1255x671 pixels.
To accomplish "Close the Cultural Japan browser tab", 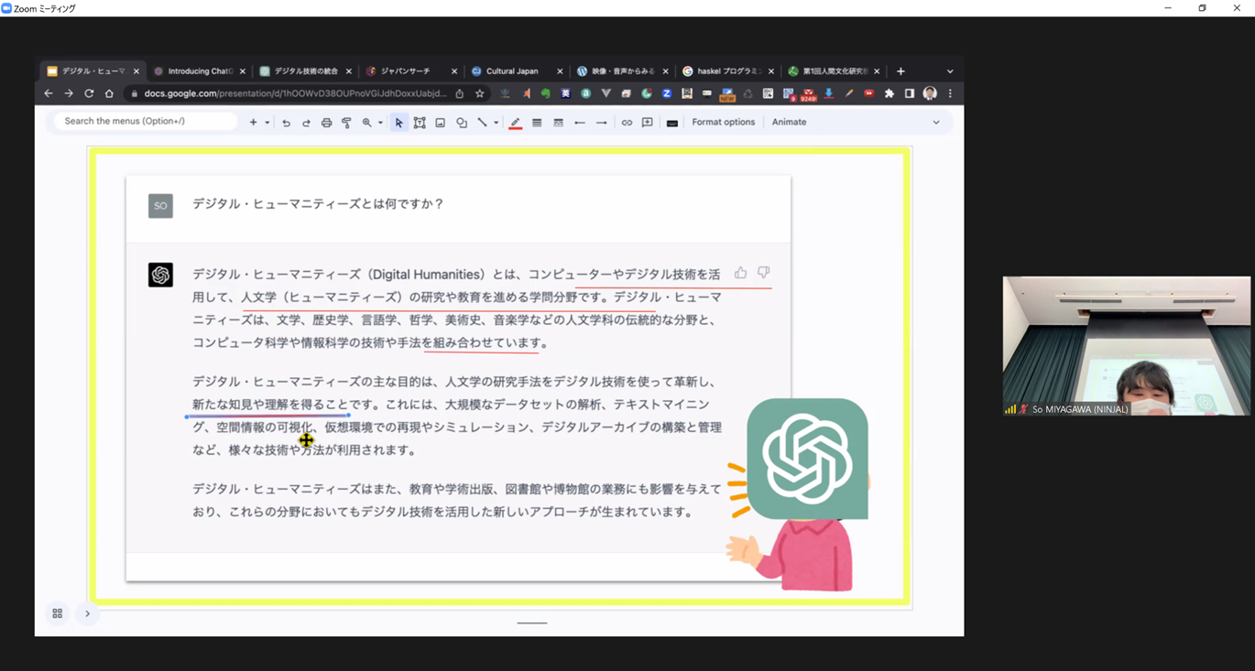I will point(560,71).
